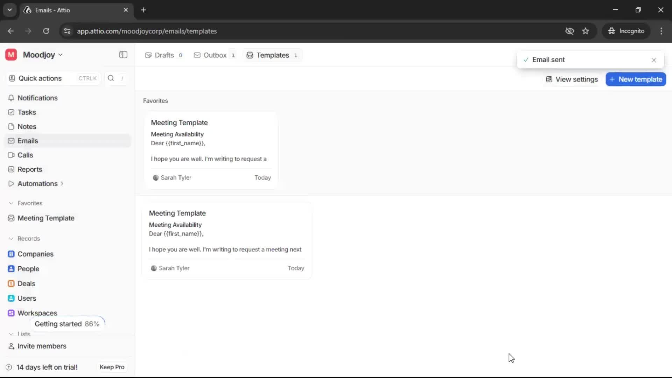
Task: Open the Tasks section
Action: click(x=26, y=112)
